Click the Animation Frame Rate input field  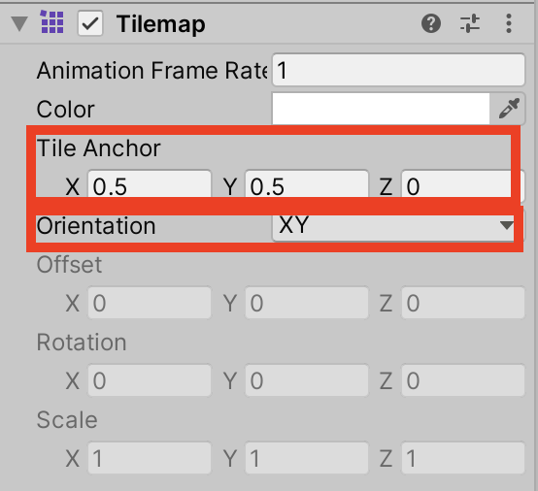tap(398, 70)
